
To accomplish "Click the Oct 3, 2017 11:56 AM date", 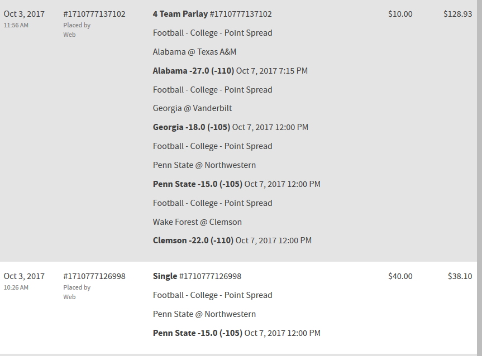I will [x=24, y=14].
